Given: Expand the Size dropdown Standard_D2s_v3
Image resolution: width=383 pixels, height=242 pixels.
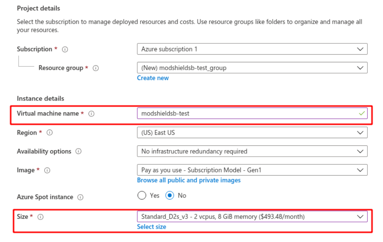Looking at the screenshot, I should [252, 216].
